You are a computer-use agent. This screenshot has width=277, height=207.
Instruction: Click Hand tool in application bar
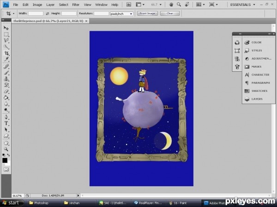tap(171, 5)
